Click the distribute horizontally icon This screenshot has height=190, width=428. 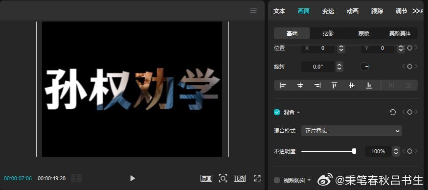click(x=391, y=86)
